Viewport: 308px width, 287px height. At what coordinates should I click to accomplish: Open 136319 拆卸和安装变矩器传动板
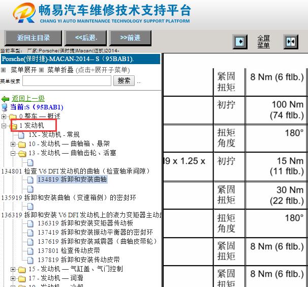coord(85,223)
